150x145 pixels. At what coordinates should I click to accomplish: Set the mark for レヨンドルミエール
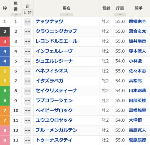(28, 41)
